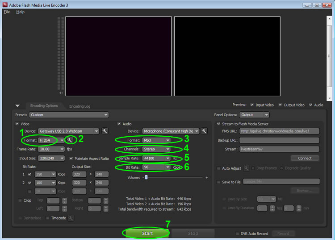The width and height of the screenshot is (335, 240).
Task: Click the Backup URL input field
Action: 280,140
